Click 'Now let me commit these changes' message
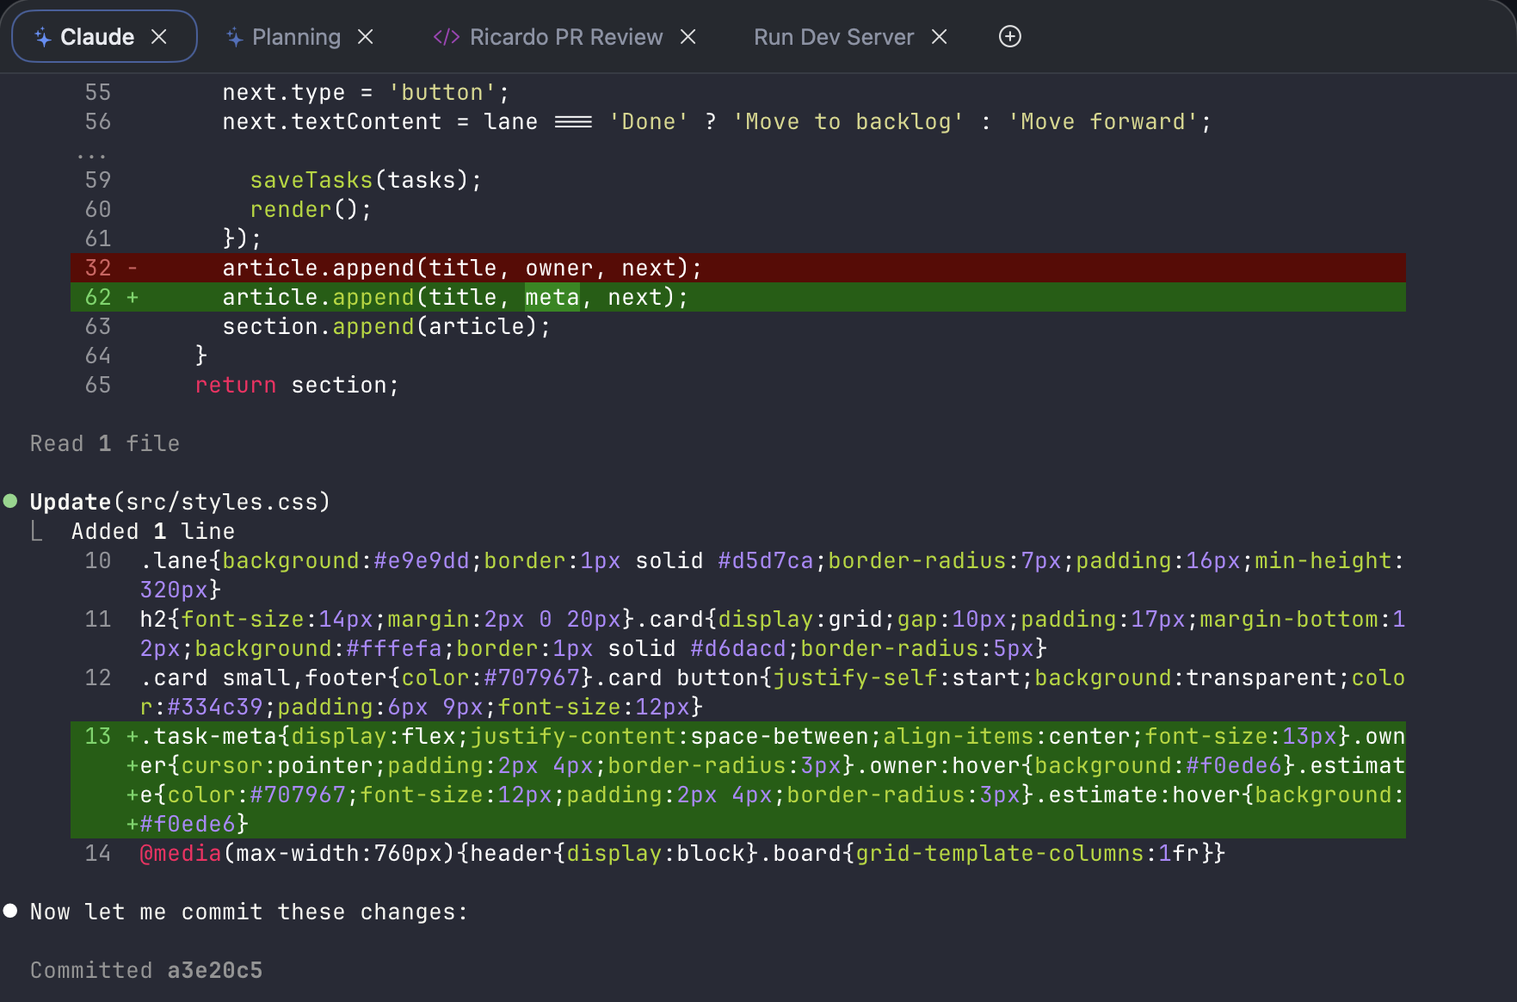Viewport: 1517px width, 1002px height. [249, 912]
